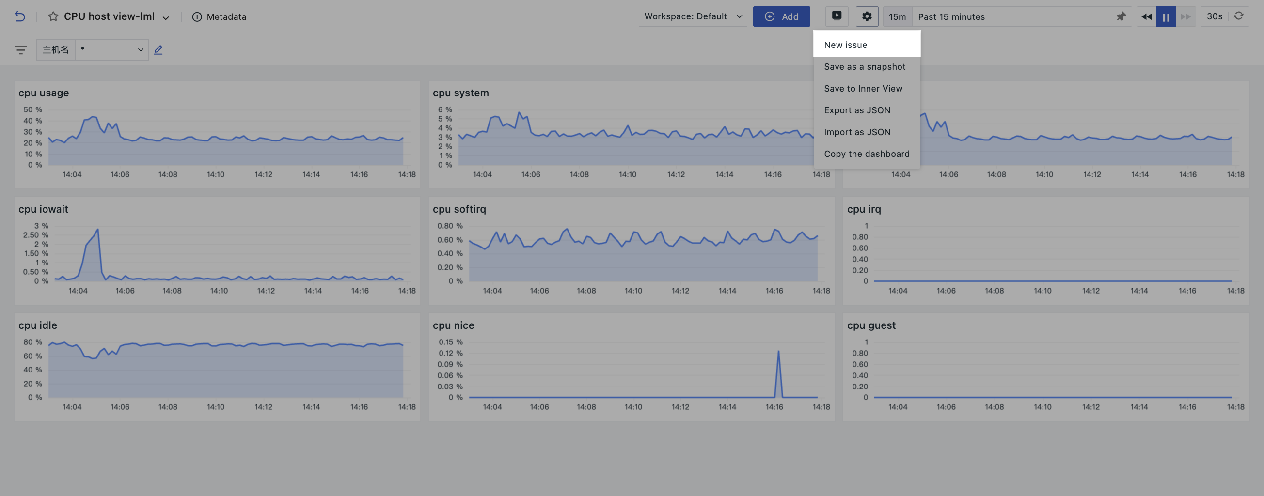Rewind the time range backward
Viewport: 1264px width, 496px height.
click(x=1146, y=16)
